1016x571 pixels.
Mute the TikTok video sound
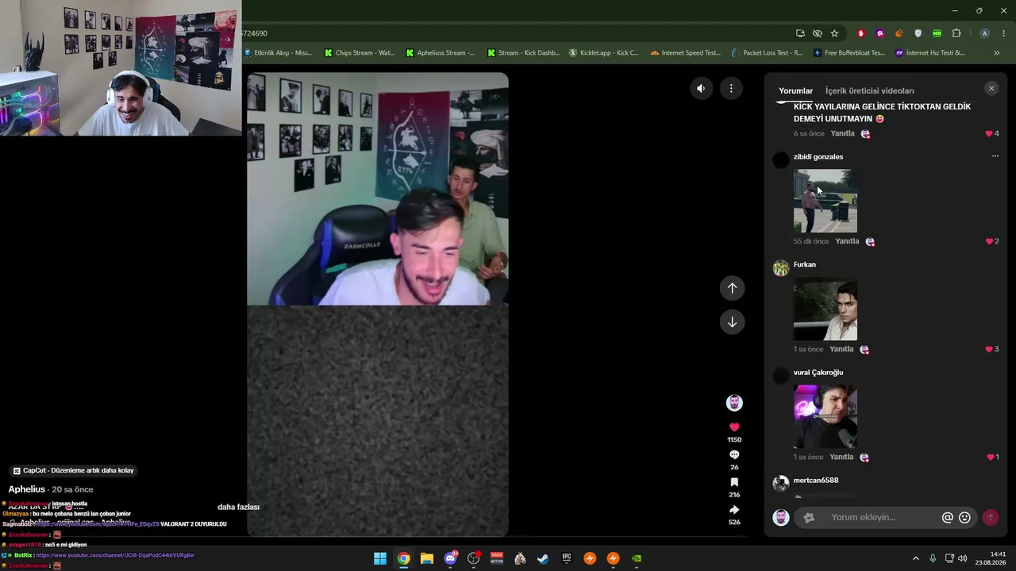point(701,89)
